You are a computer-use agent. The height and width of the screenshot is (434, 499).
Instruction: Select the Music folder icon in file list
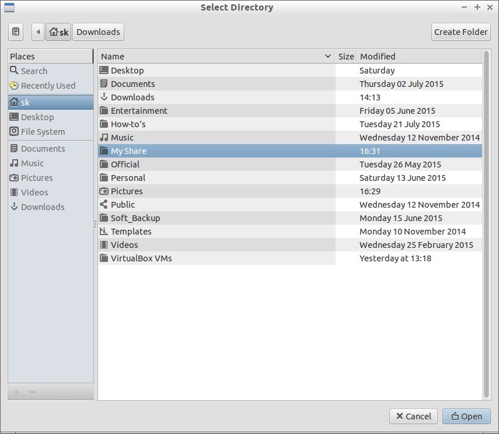coord(104,137)
